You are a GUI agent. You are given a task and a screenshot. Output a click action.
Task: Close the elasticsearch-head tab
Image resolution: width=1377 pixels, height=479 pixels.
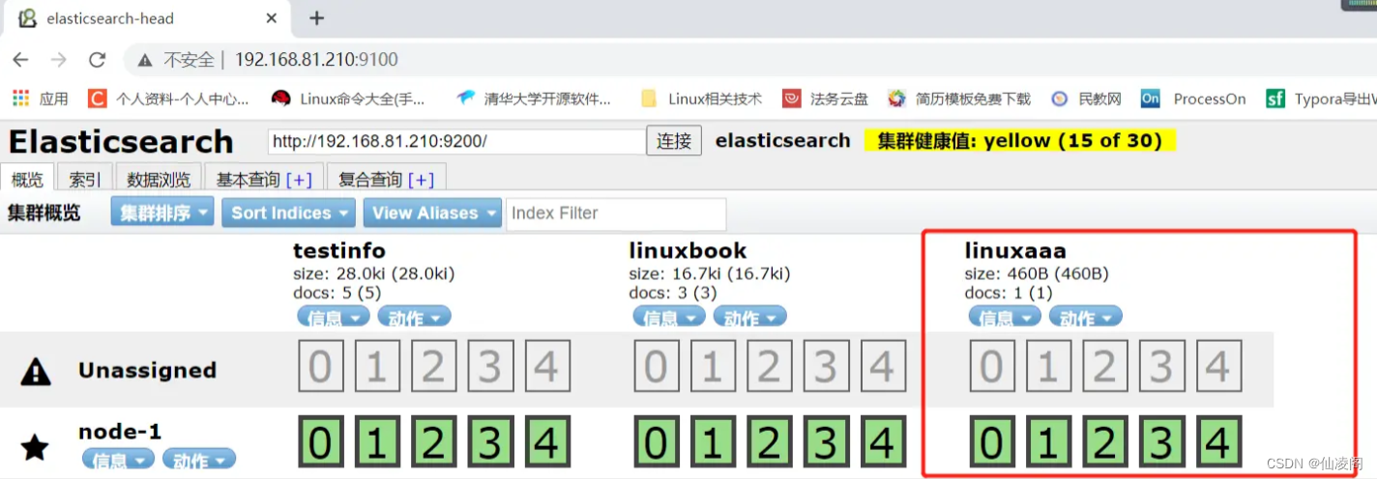click(x=272, y=18)
